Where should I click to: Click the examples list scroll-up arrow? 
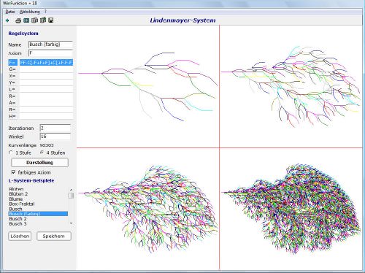(x=71, y=190)
